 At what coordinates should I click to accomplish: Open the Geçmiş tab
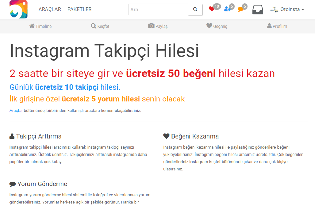pyautogui.click(x=217, y=26)
